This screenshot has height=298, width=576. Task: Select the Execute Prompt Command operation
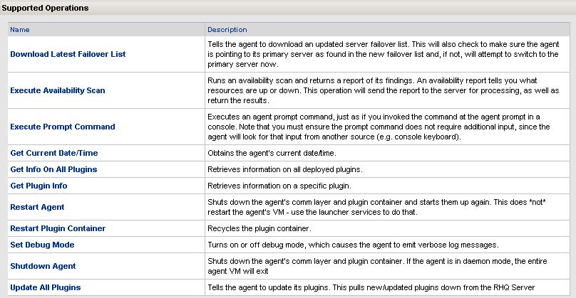[63, 127]
